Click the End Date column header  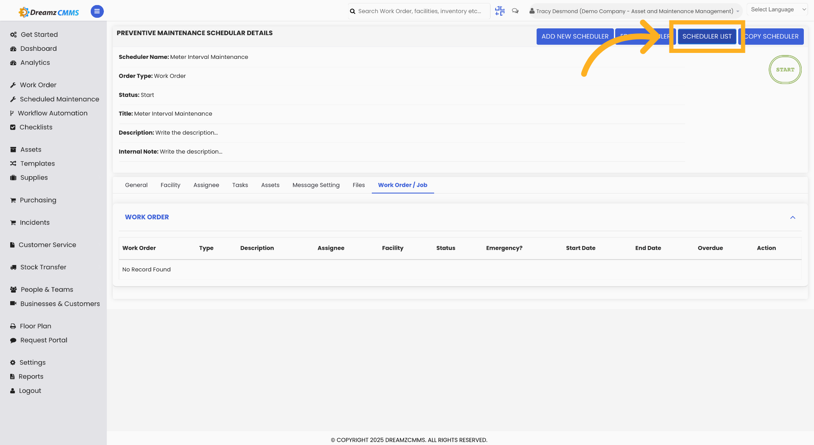648,248
